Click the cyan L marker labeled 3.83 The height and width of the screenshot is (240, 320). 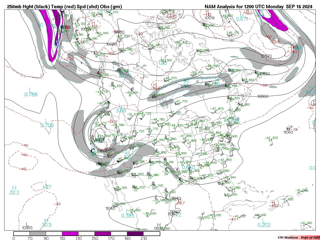(120, 106)
